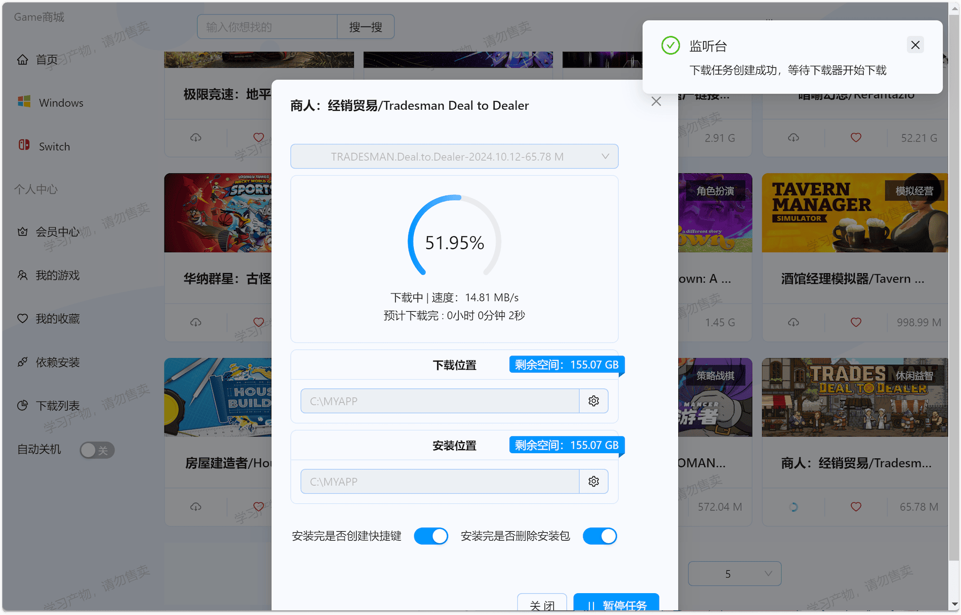Favorite the 华纳群星 game card
Screen dimensions: 961x615
click(259, 322)
